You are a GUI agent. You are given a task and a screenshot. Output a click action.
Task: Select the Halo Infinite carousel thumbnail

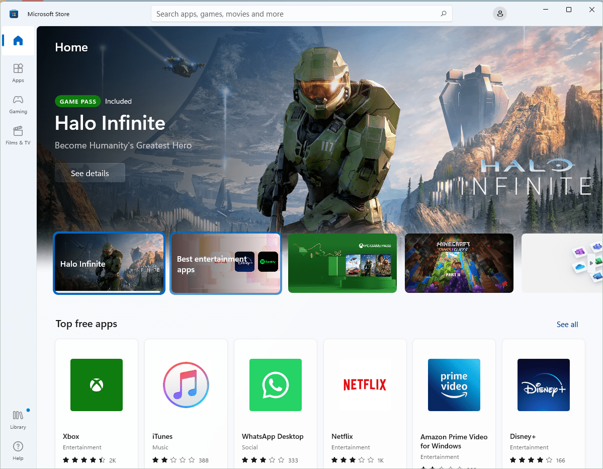point(109,263)
